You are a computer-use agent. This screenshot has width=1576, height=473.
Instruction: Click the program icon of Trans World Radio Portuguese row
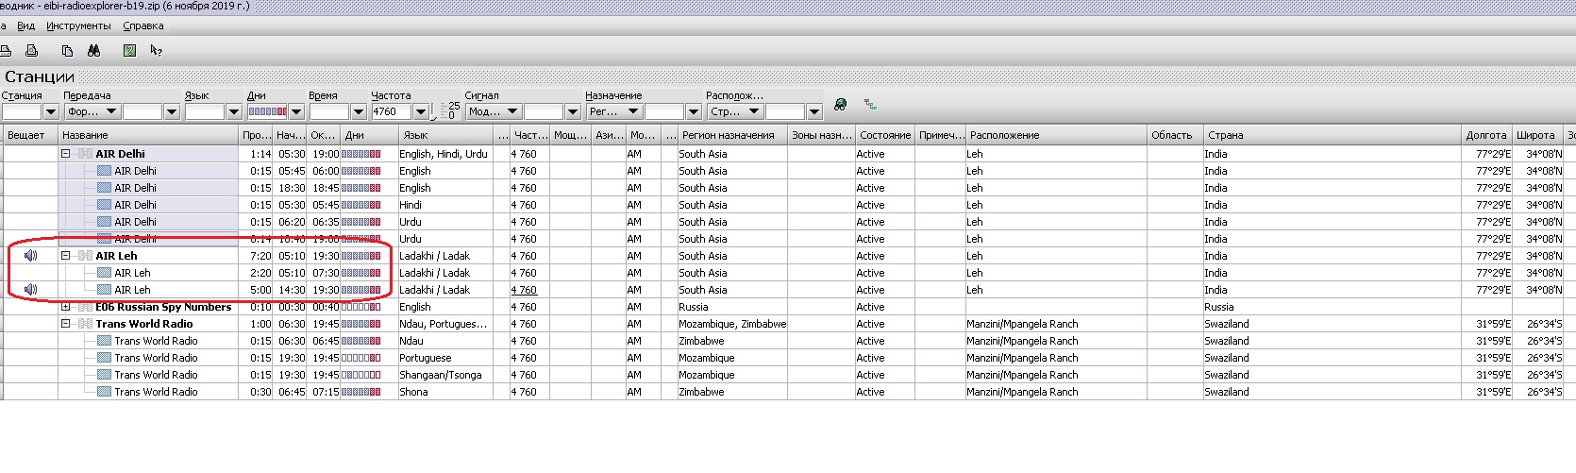[104, 358]
